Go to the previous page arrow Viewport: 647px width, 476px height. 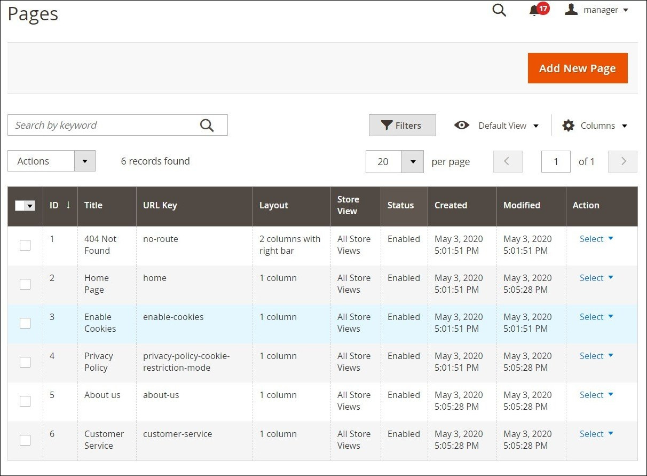pos(508,161)
